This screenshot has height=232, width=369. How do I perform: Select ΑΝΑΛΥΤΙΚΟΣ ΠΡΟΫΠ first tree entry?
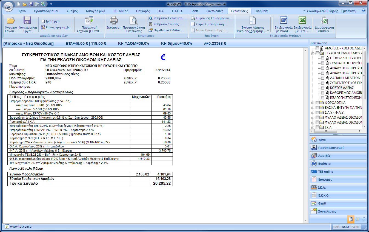click(346, 68)
